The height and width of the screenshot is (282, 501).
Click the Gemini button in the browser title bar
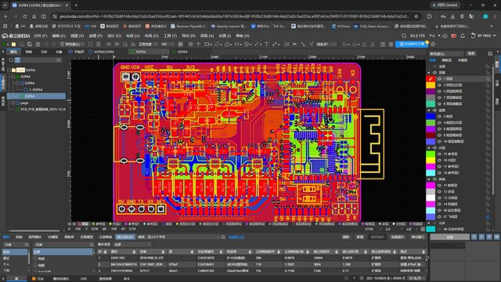click(x=445, y=5)
